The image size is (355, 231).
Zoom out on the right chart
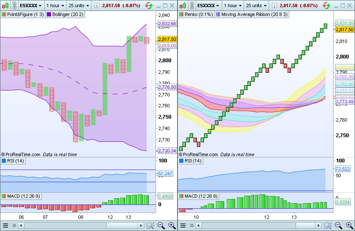pyautogui.click(x=339, y=226)
